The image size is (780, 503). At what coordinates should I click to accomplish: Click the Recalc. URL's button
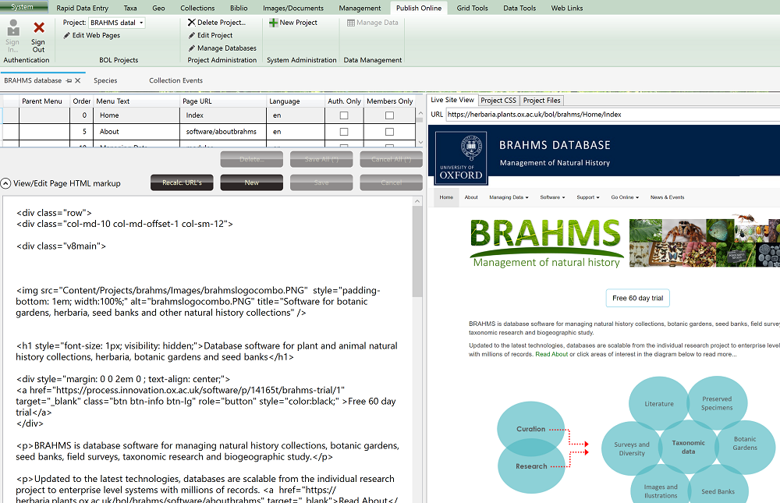(x=182, y=182)
